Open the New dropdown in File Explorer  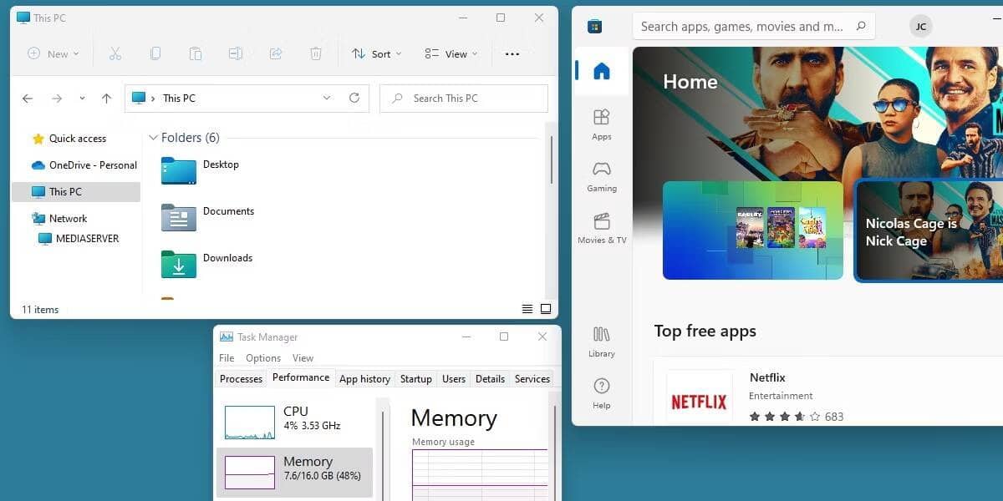[53, 53]
